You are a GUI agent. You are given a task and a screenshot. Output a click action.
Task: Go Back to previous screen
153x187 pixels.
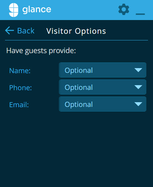20,31
